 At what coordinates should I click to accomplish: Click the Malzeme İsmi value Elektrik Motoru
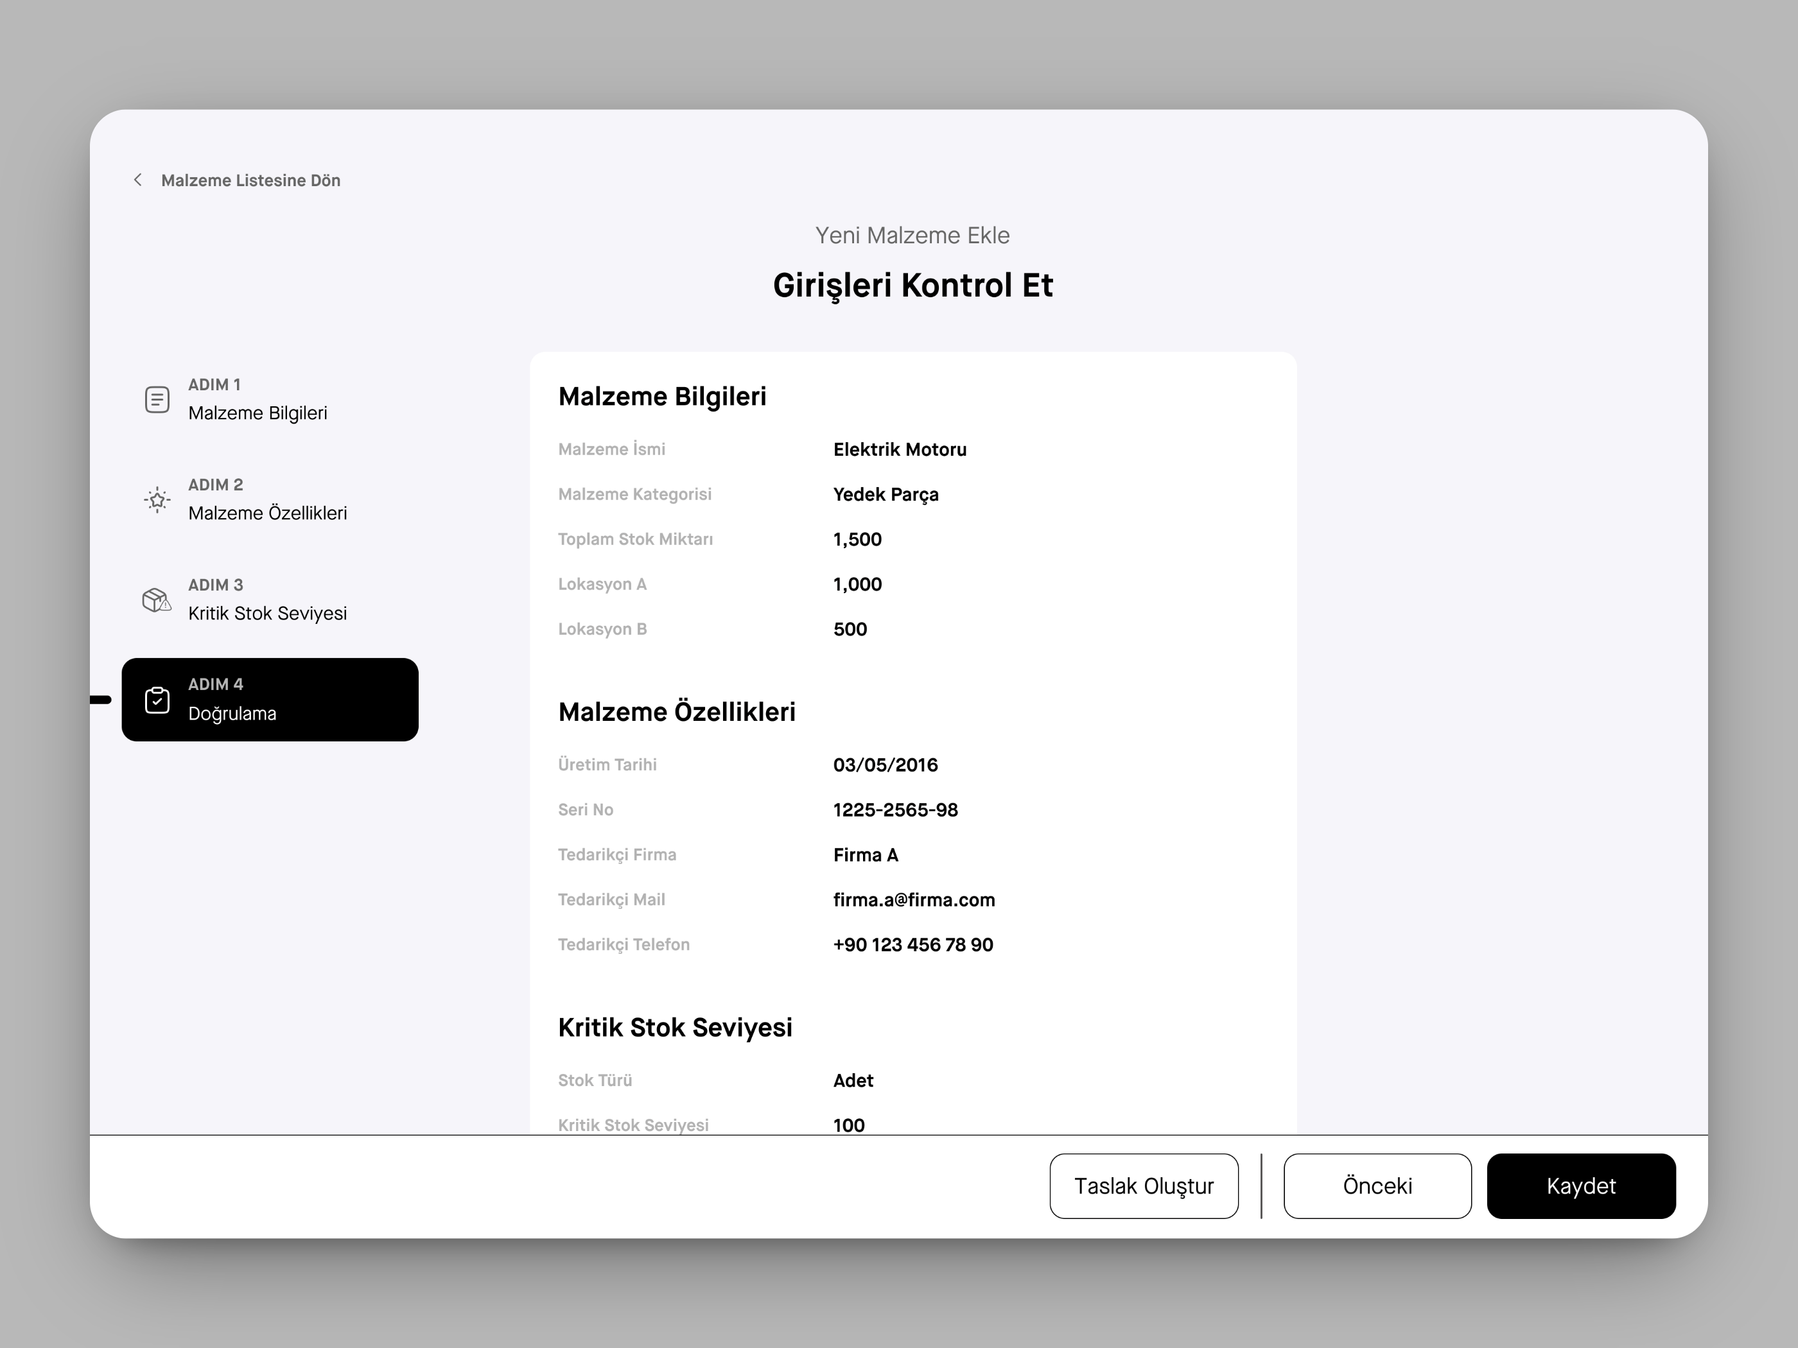click(900, 449)
